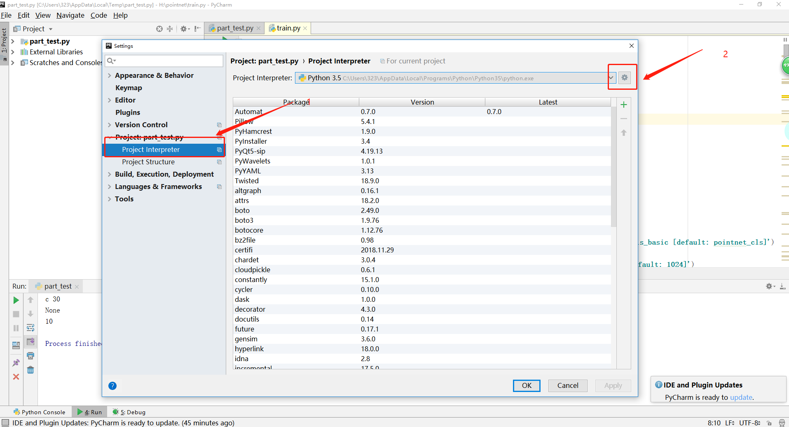
Task: Collapse all in Project panel
Action: [x=170, y=29]
